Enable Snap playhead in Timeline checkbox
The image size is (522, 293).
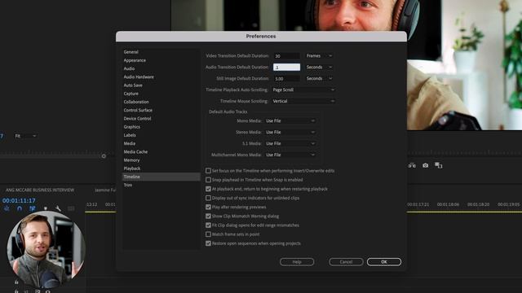[209, 180]
